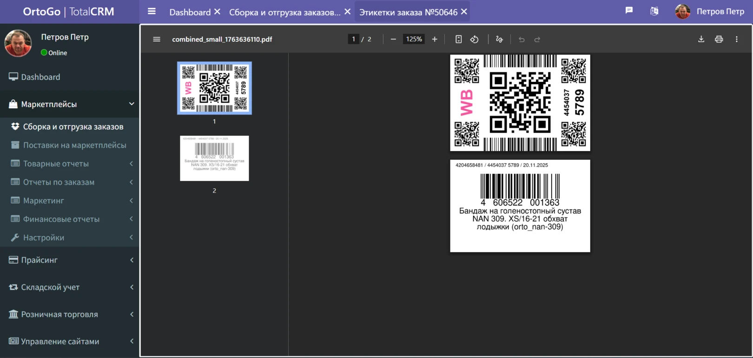Open Поставки на маркетплейсы link
753x358 pixels.
[74, 145]
